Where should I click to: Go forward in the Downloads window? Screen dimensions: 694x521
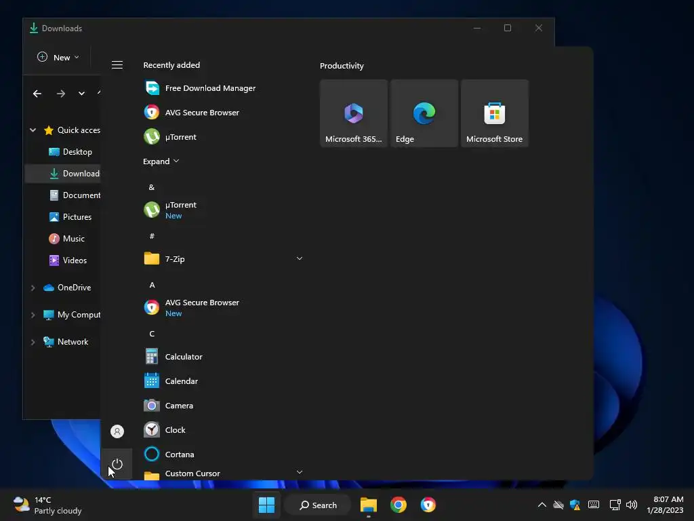click(x=60, y=94)
